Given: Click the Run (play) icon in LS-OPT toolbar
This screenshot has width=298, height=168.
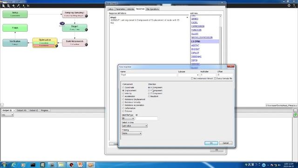Looking at the screenshot, I should click(24, 6).
